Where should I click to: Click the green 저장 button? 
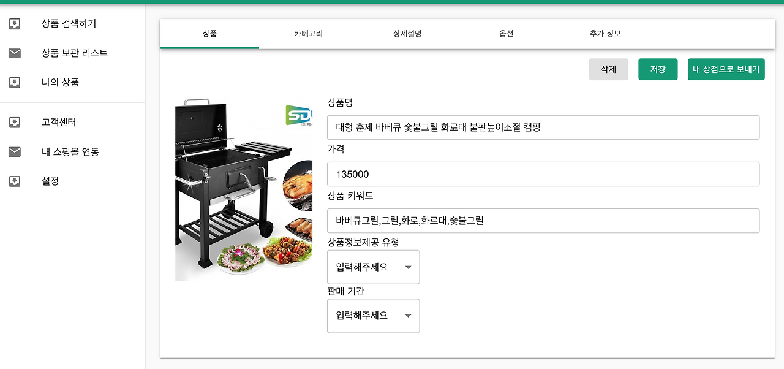pos(658,69)
